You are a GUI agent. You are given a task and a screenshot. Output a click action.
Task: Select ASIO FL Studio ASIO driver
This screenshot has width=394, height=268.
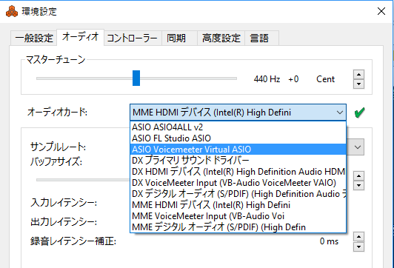[x=238, y=138]
